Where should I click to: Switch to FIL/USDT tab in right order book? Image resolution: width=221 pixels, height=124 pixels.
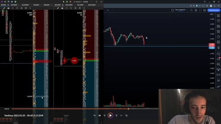pyautogui.click(x=80, y=5)
